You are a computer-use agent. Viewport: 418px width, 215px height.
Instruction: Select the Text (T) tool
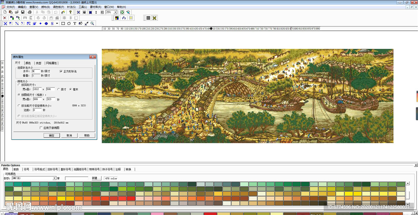(75, 24)
